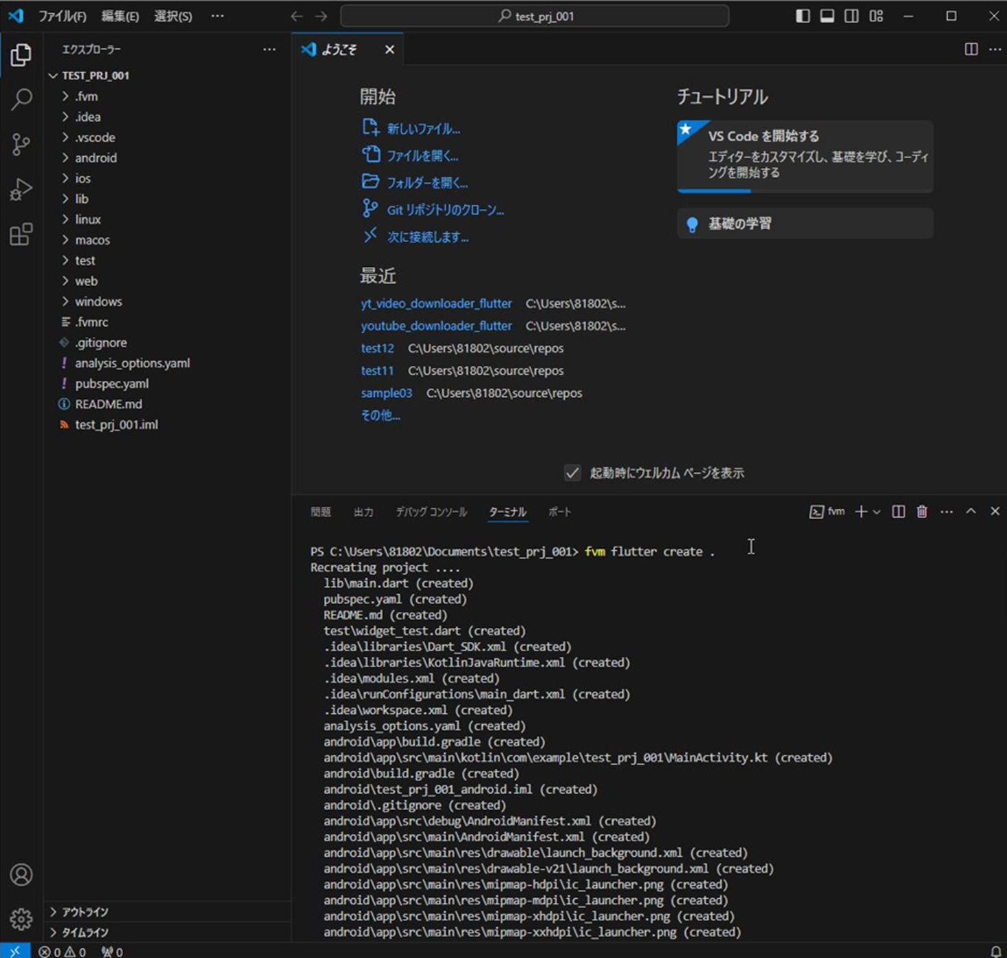Click the test_prj_001 search box
Screen dimensions: 1007x958
535,16
